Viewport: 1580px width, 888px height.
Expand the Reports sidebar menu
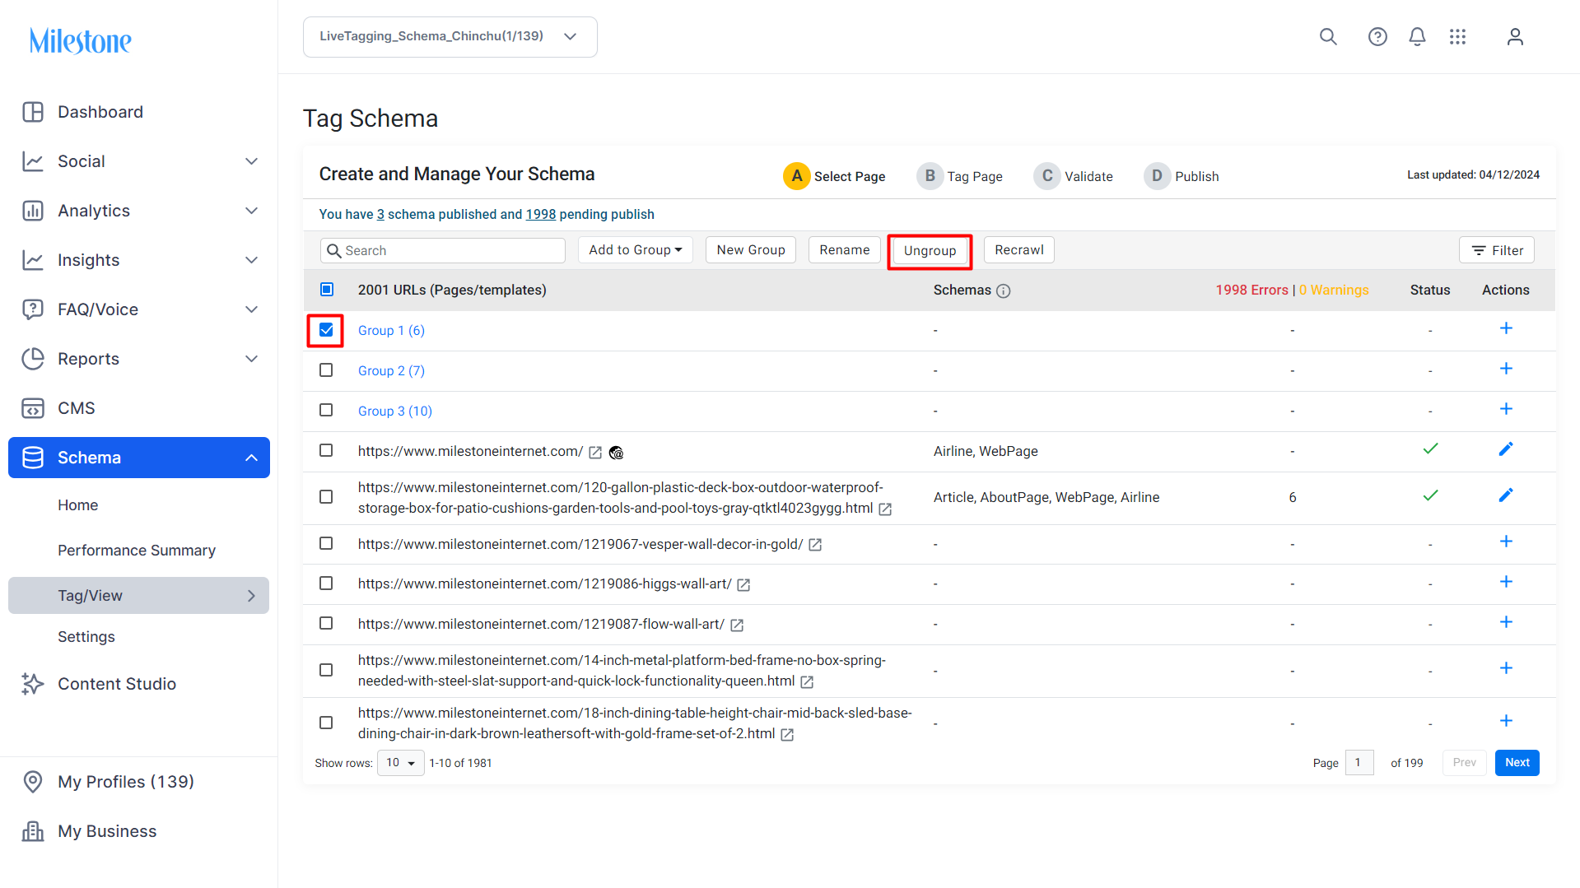coord(252,359)
